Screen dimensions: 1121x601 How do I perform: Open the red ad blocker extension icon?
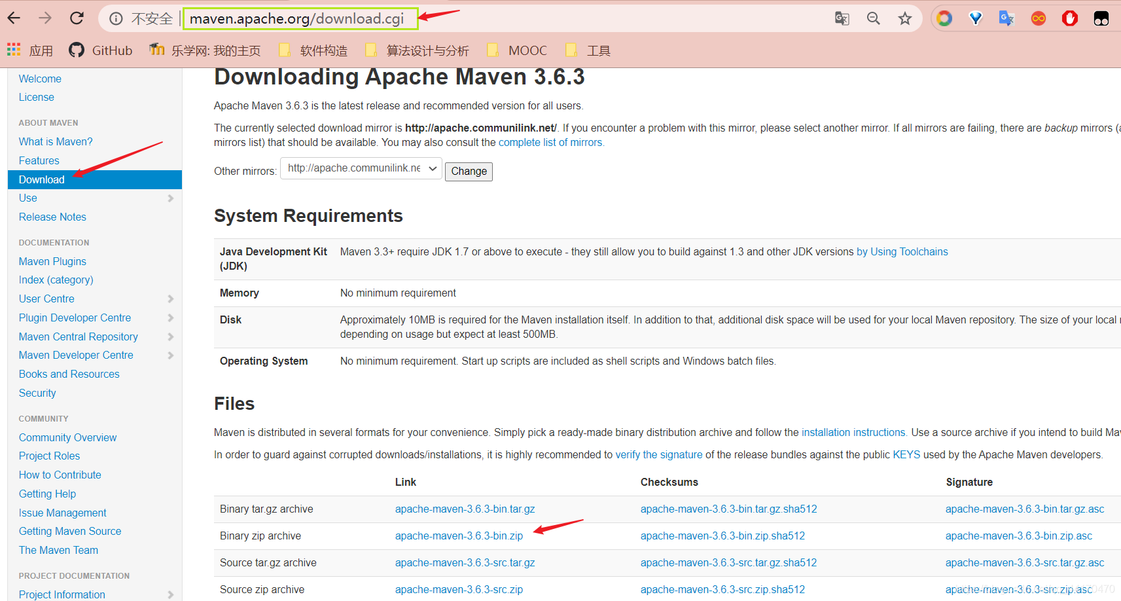coord(1070,18)
